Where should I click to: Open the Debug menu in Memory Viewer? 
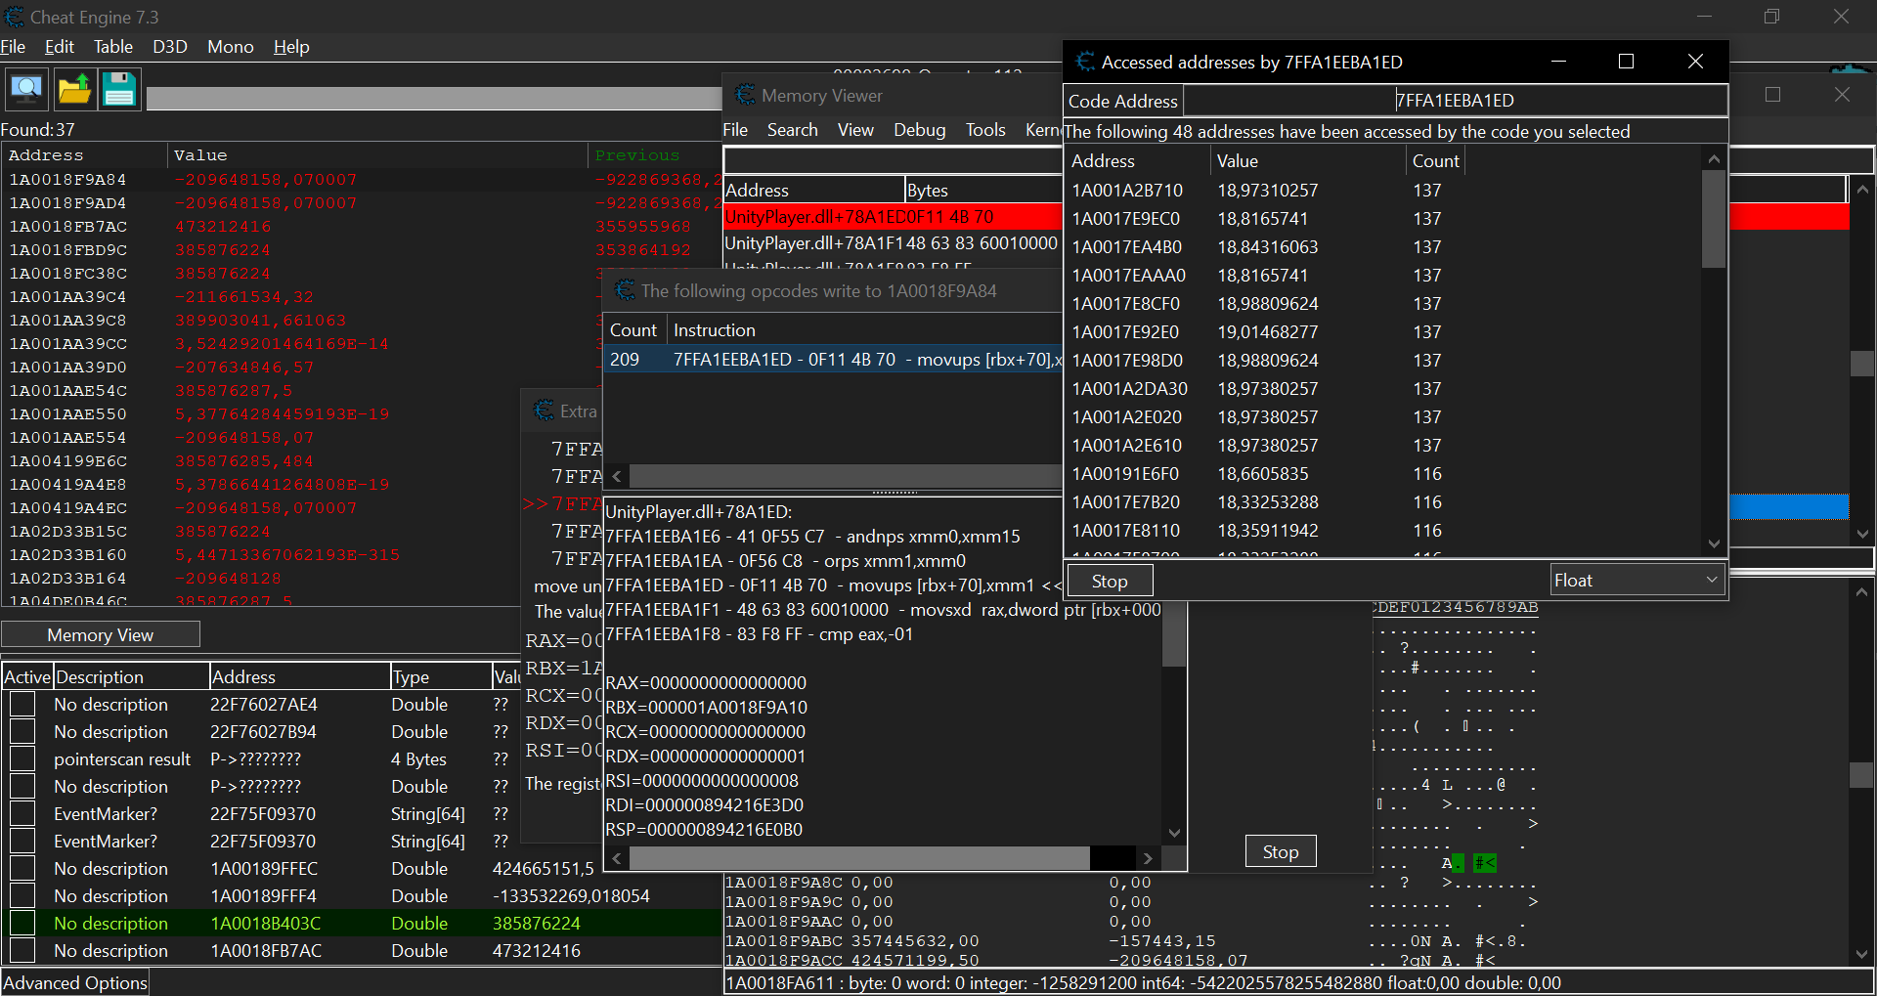[919, 130]
